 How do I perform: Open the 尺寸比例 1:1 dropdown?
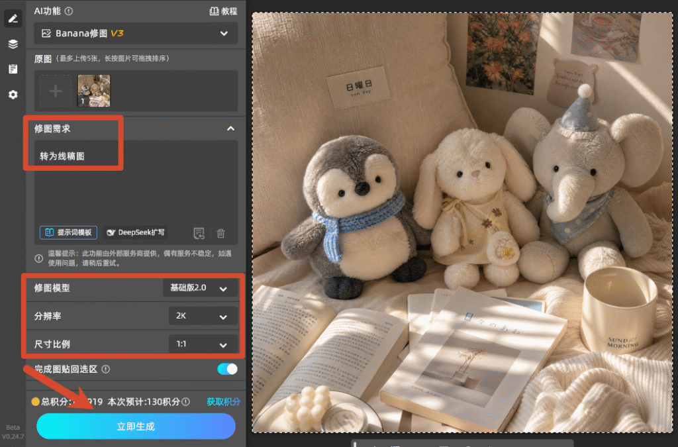pyautogui.click(x=203, y=344)
